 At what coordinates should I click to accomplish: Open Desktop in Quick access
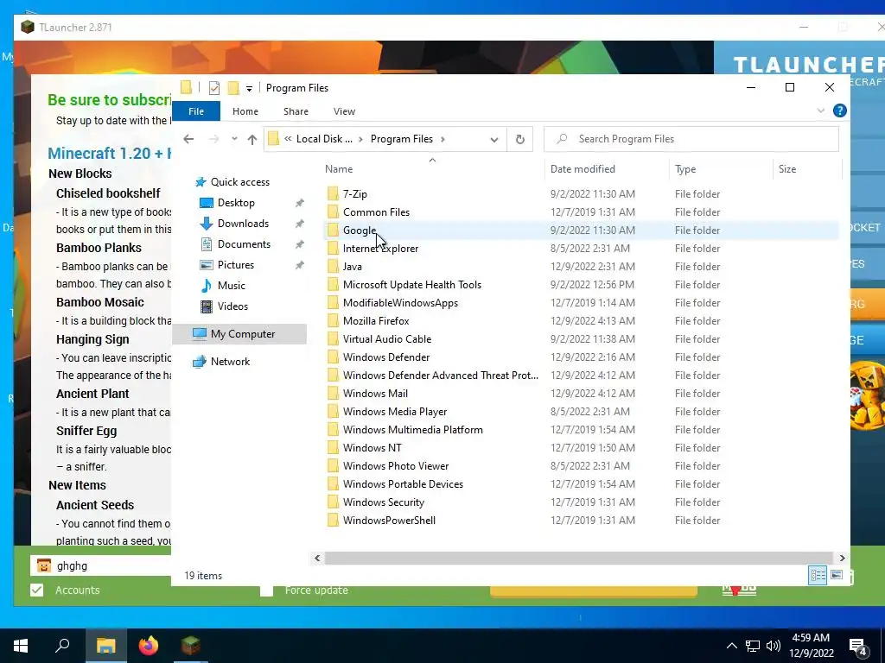[x=236, y=202]
